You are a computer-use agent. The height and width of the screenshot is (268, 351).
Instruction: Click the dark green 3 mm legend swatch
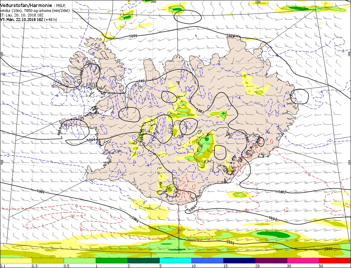pyautogui.click(x=144, y=261)
